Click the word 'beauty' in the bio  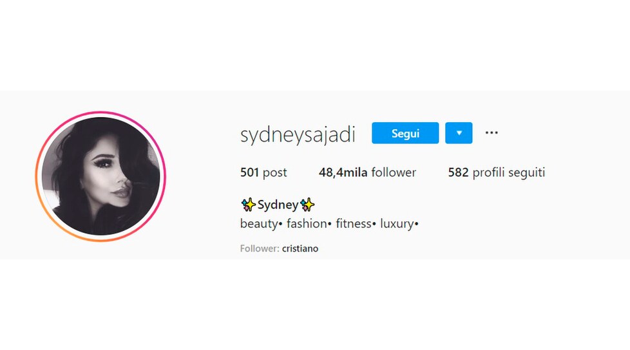pyautogui.click(x=259, y=223)
